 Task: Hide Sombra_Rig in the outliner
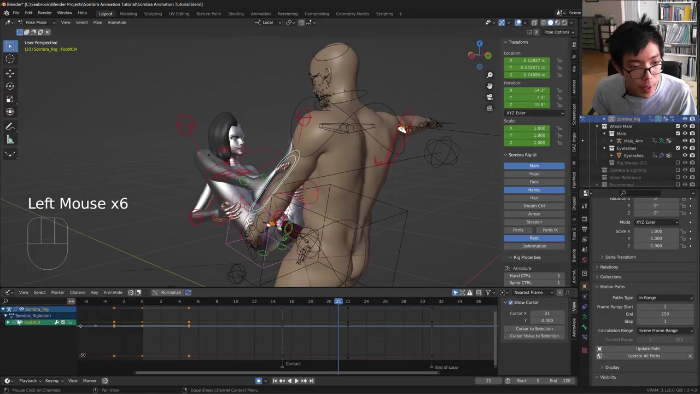pos(685,119)
